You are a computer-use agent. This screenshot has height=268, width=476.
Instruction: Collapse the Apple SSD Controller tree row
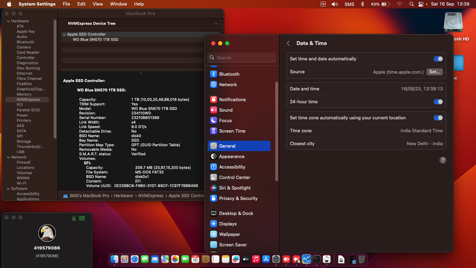(x=64, y=35)
